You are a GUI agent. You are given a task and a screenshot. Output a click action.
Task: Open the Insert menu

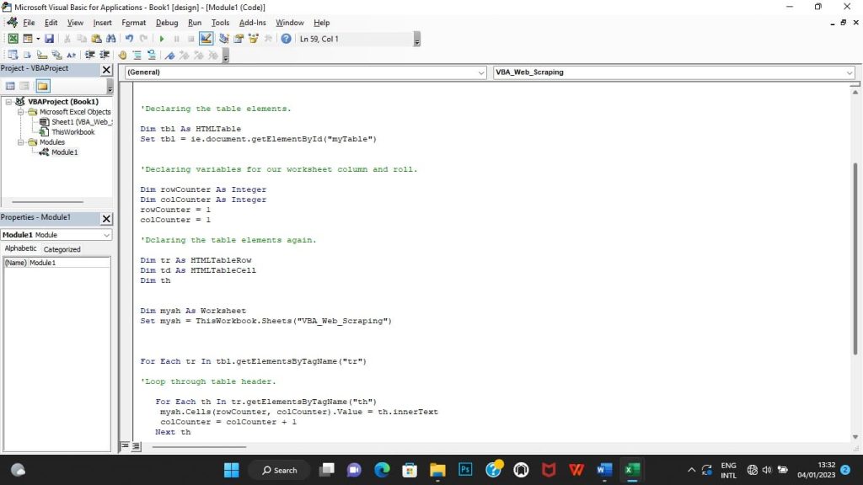coord(102,23)
